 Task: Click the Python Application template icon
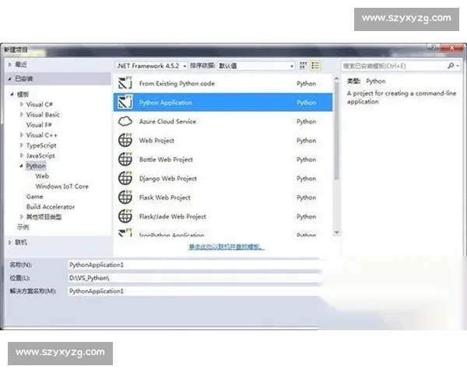(125, 102)
